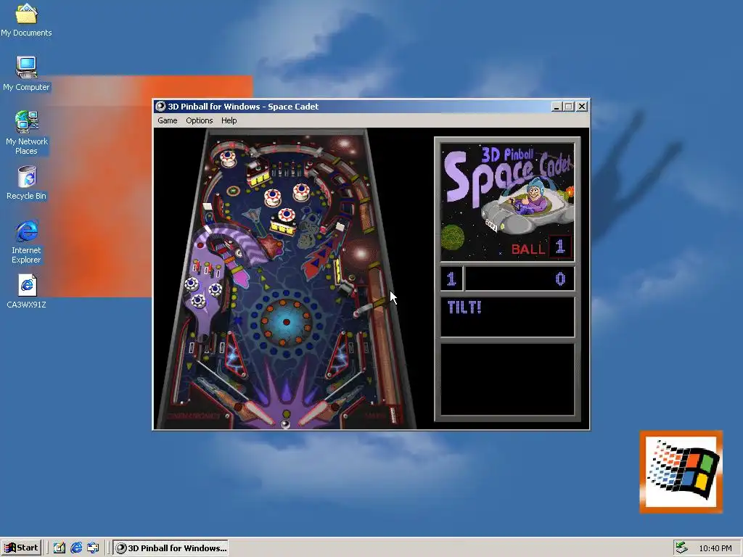Select the My Network Places icon
This screenshot has width=743, height=557.
[x=26, y=133]
